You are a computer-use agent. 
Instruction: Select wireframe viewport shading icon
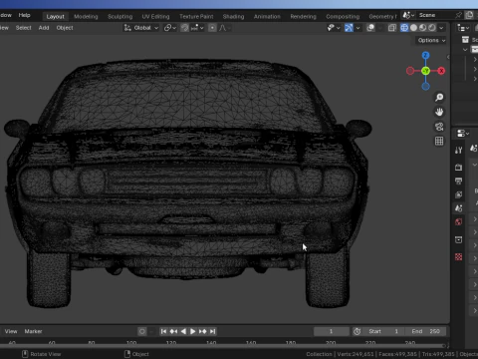(404, 28)
